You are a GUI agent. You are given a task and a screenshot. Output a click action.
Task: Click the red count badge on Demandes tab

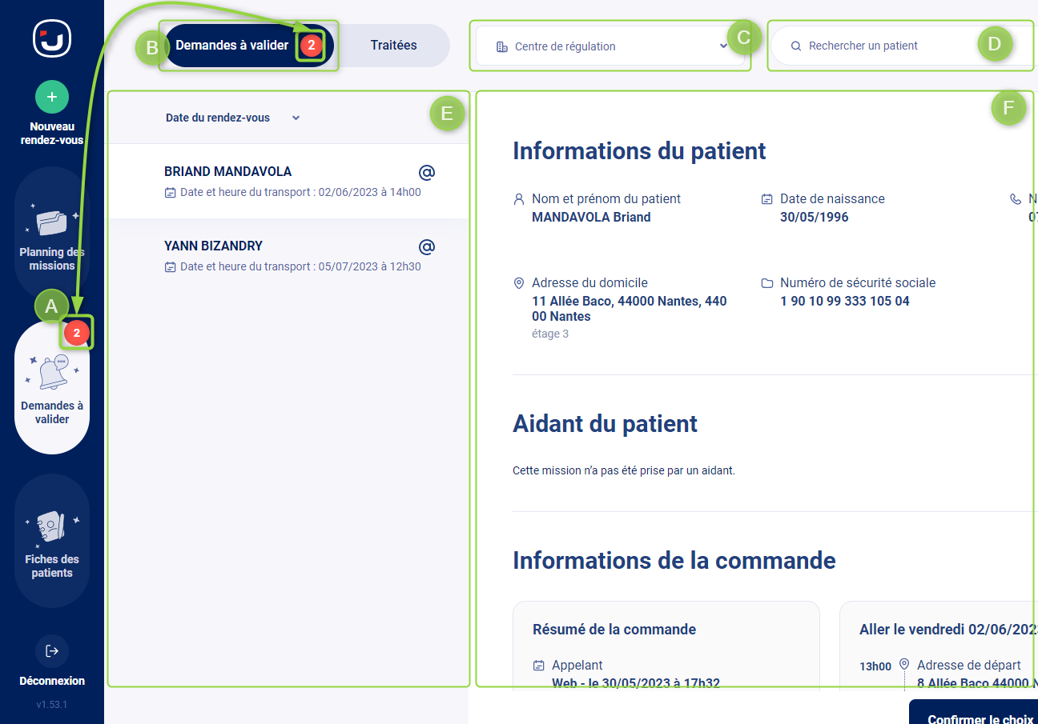point(312,46)
